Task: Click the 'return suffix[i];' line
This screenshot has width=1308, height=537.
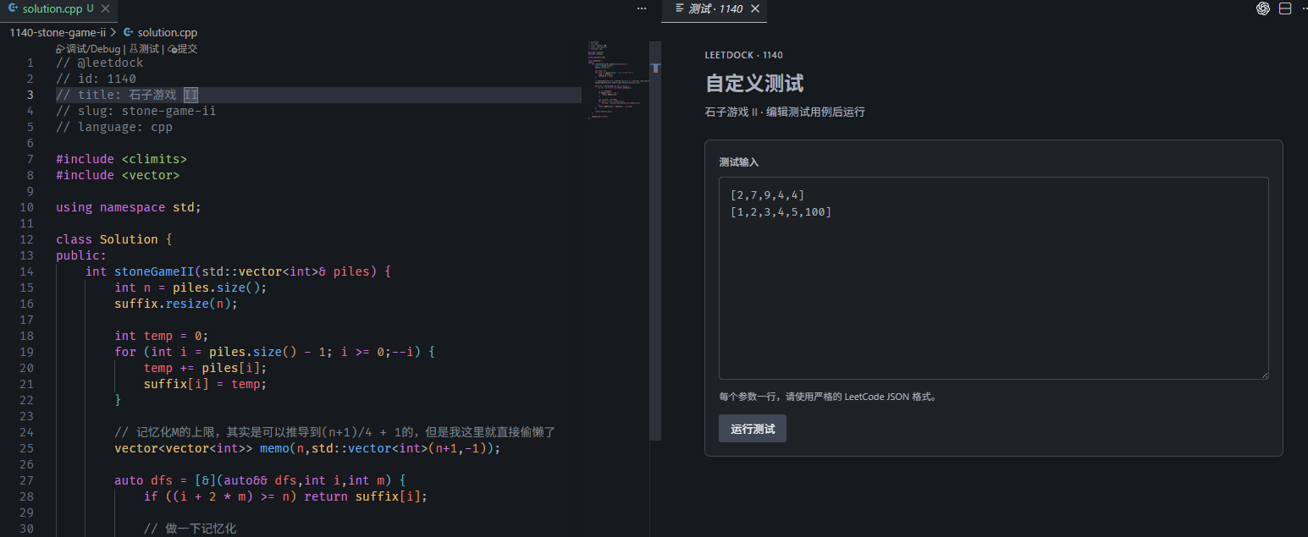Action: pos(285,496)
